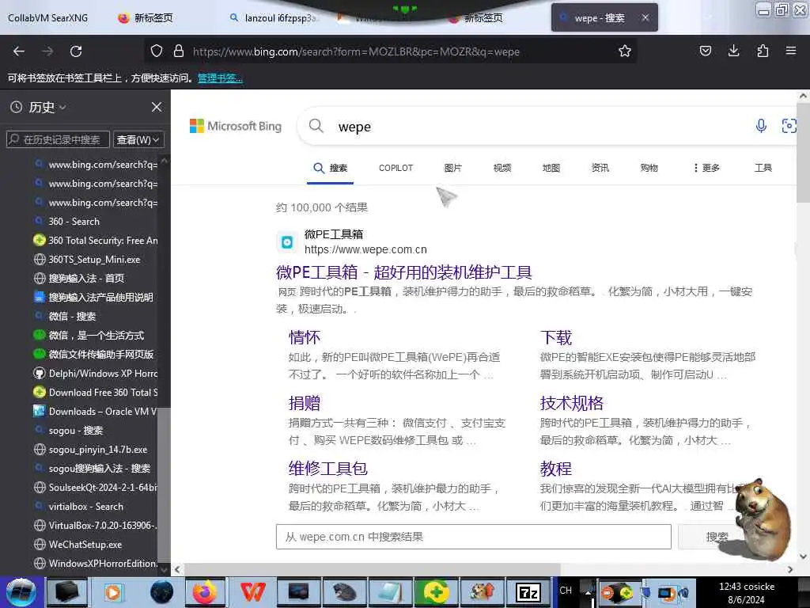Open the 图片 results tab

pos(452,168)
